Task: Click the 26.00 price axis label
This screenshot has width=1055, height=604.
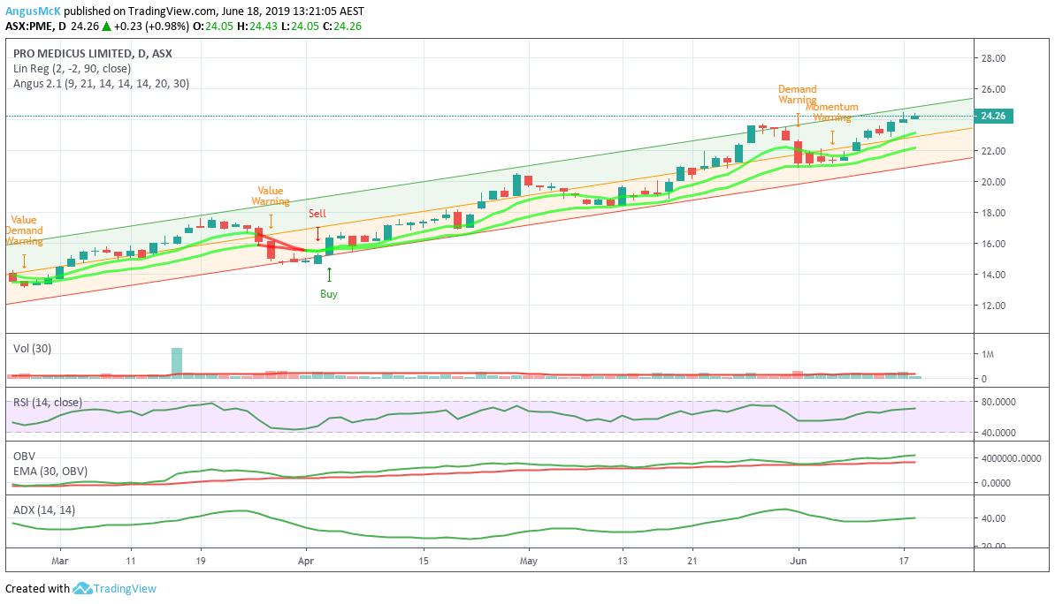Action: pyautogui.click(x=993, y=89)
